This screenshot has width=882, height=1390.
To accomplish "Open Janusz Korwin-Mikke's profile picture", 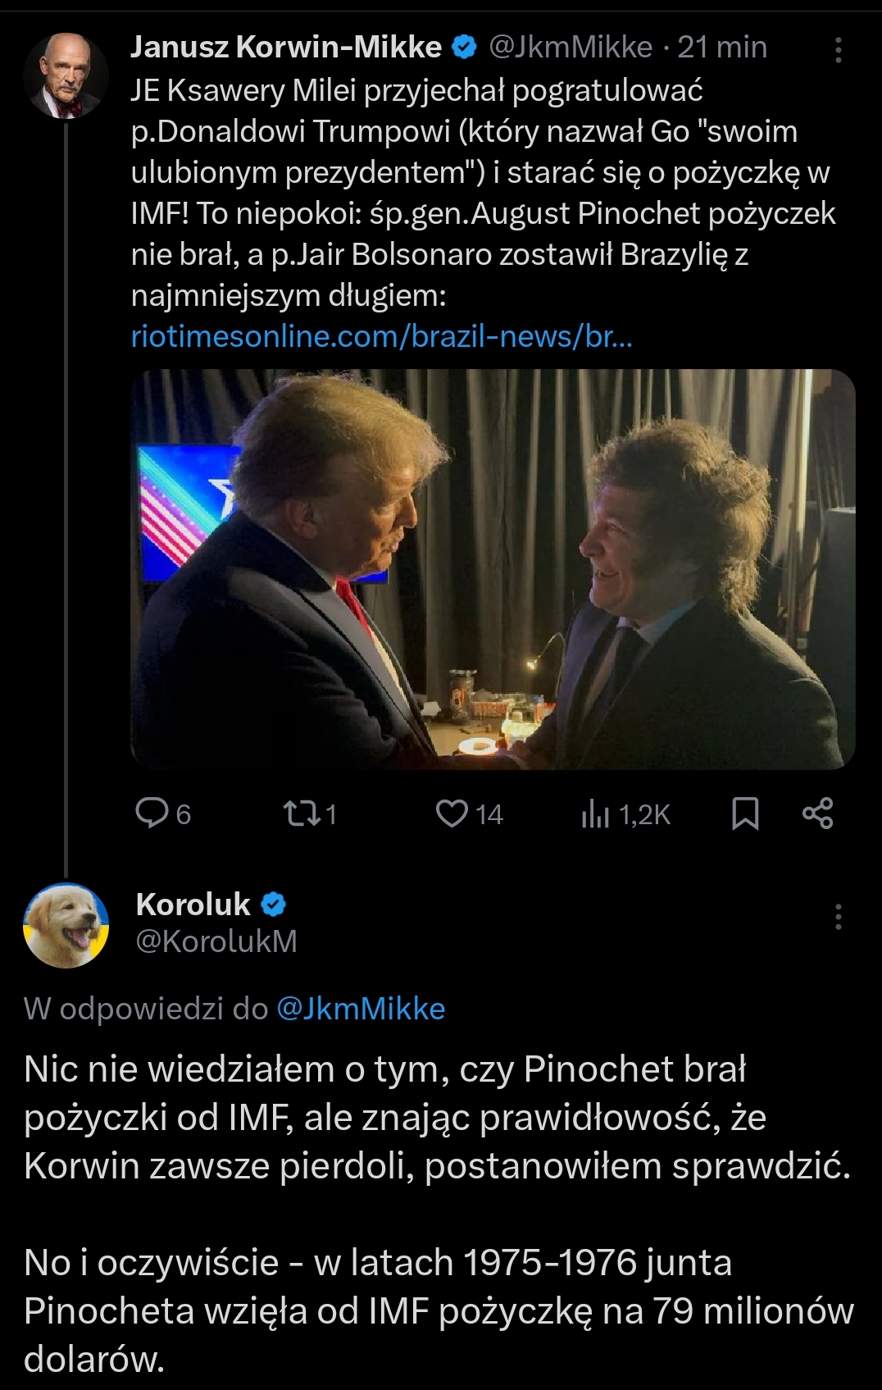I will click(x=66, y=75).
